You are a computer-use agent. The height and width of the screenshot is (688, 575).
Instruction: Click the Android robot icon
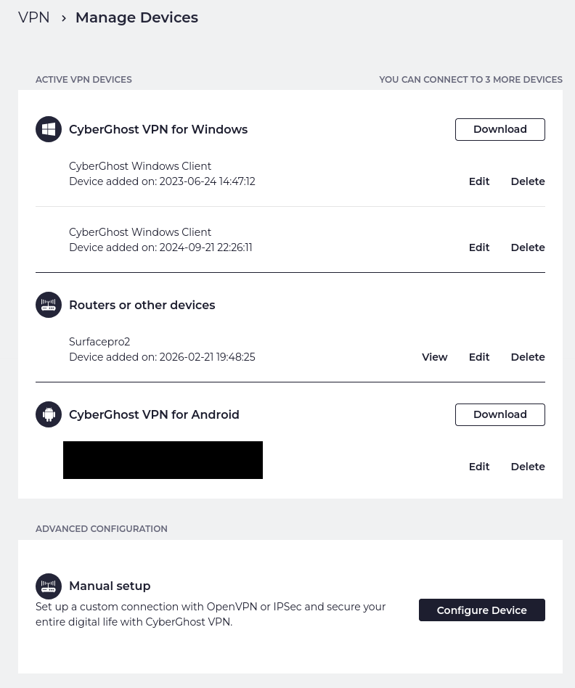coord(49,414)
